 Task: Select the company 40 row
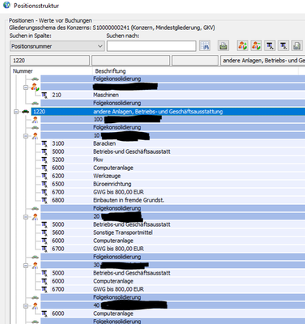pos(173,306)
